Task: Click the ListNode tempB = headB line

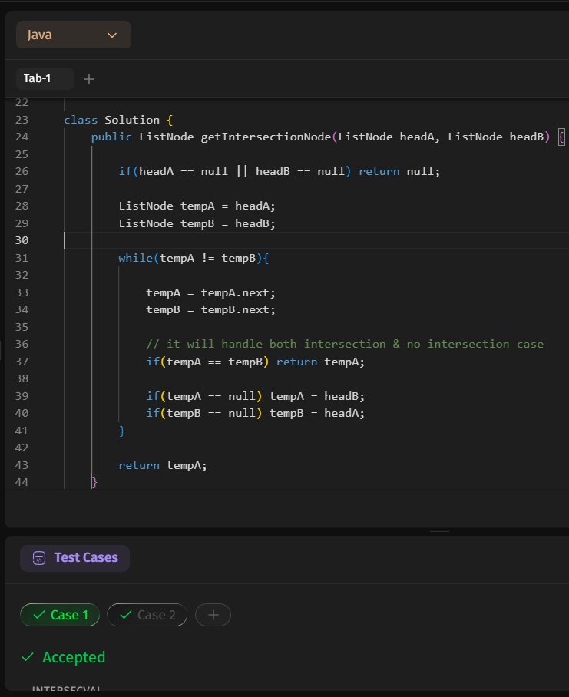Action: (197, 223)
